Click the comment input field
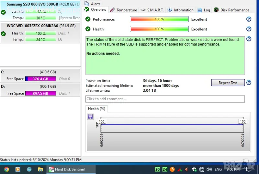This screenshot has width=259, height=174. 165,99
